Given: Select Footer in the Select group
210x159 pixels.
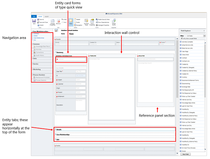Looking at the screenshot, I should coord(77,22).
